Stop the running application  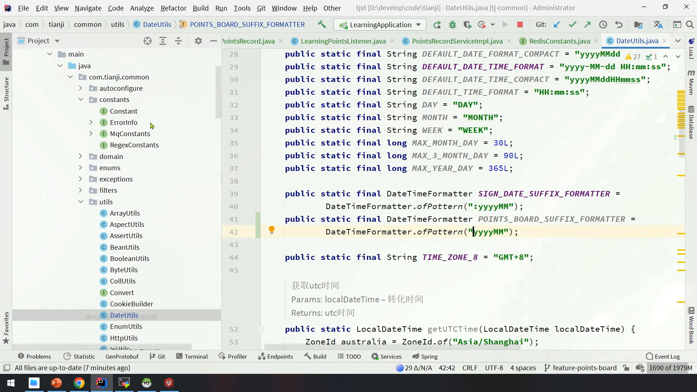click(520, 25)
